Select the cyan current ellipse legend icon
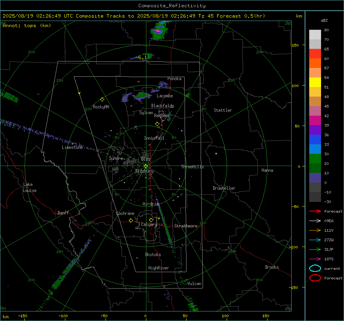Viewport: 344px width, 321px height. coord(315,268)
